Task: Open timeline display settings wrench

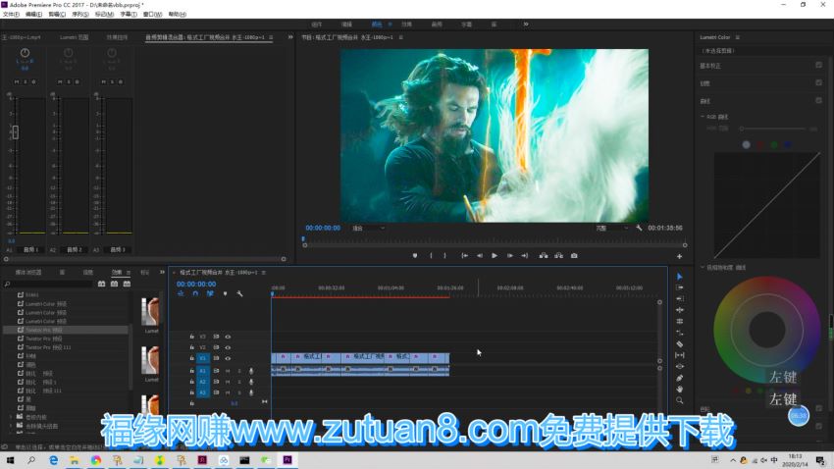Action: pos(239,293)
